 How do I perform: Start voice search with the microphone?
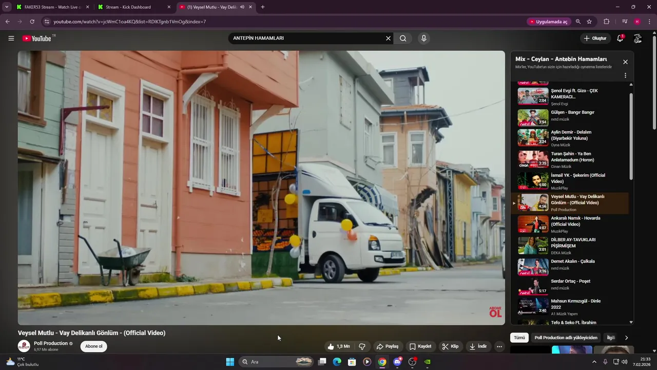423,38
